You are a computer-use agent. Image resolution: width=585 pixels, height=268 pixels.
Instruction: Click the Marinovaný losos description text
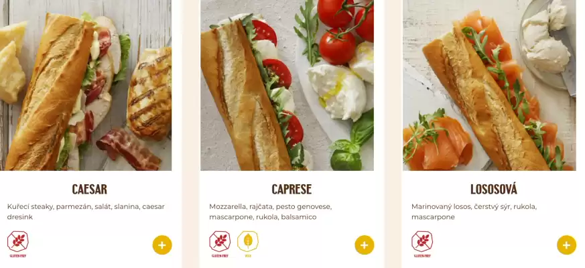coord(474,212)
